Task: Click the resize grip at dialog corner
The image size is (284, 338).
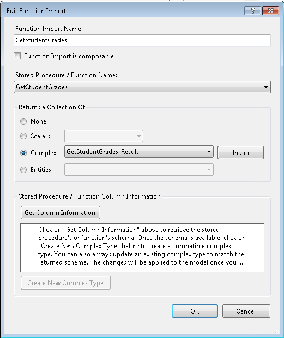Action: 277,331
